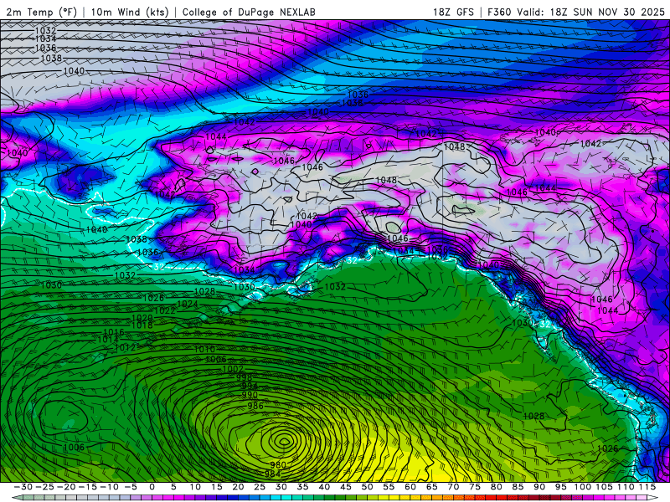Viewport: 670px width, 502px height.
Task: Click the "18Z GFS" model run label
Action: [453, 12]
